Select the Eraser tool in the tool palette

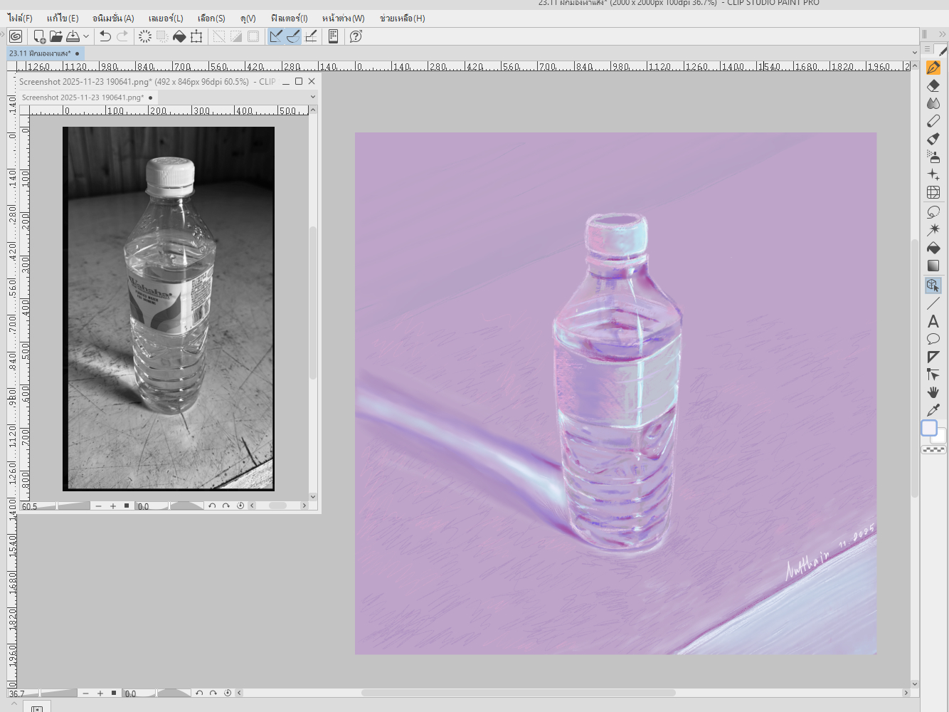pos(933,85)
